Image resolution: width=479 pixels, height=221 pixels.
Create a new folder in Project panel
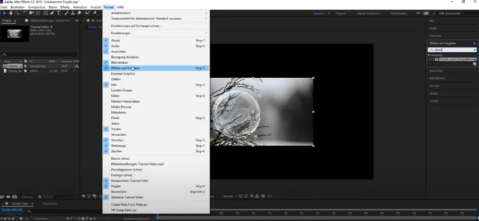coord(9,197)
